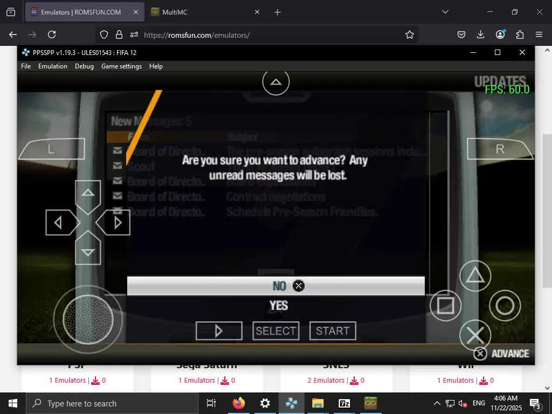
Task: Open Firefox downloads panel
Action: click(480, 34)
